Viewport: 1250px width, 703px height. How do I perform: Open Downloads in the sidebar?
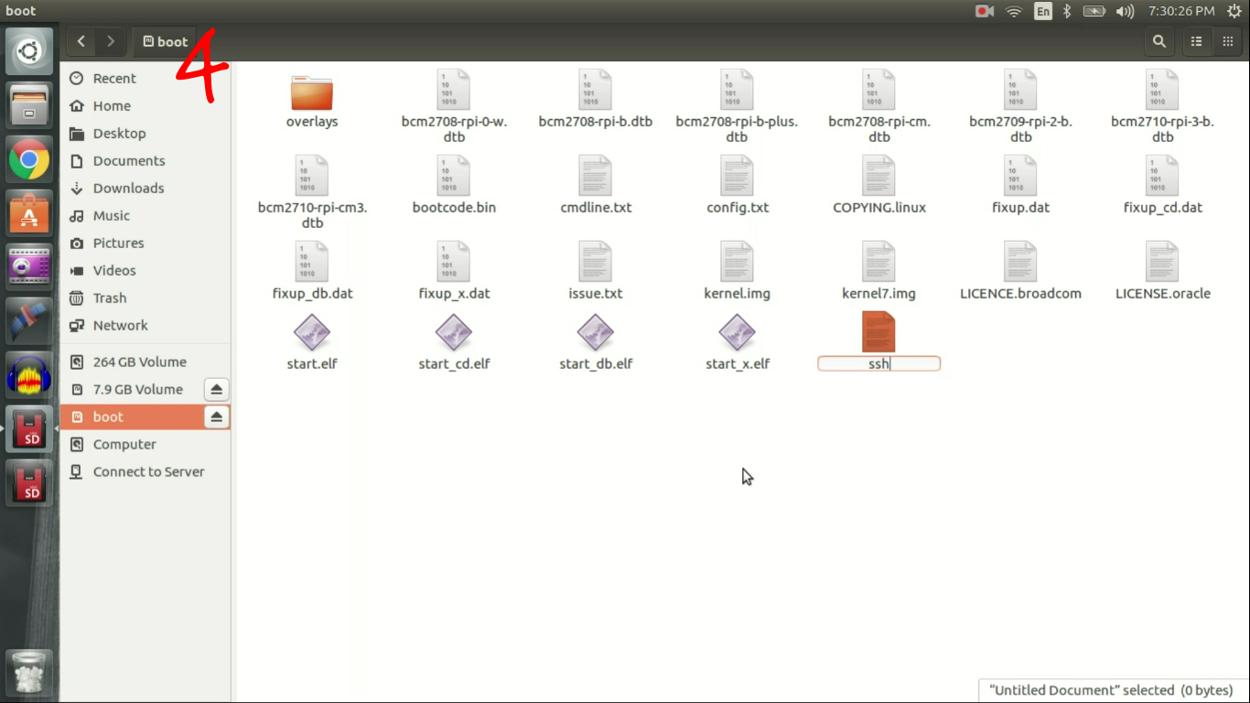click(x=145, y=189)
